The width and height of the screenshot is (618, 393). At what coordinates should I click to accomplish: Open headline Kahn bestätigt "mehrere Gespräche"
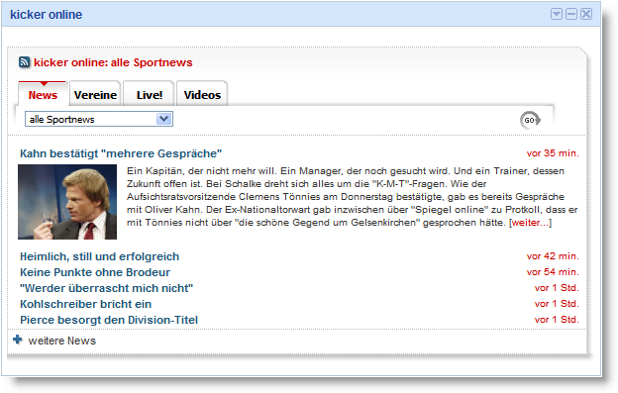pos(121,153)
